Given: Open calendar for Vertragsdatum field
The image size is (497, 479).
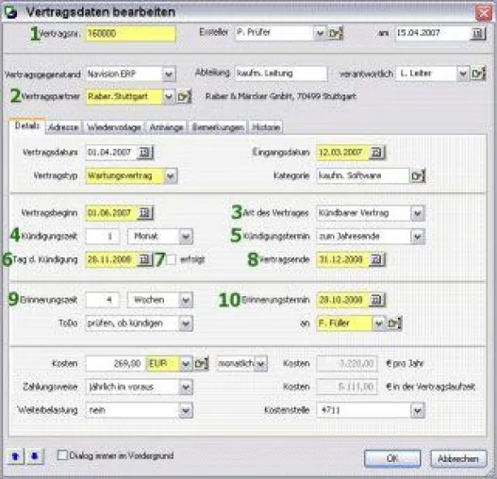Looking at the screenshot, I should (145, 153).
